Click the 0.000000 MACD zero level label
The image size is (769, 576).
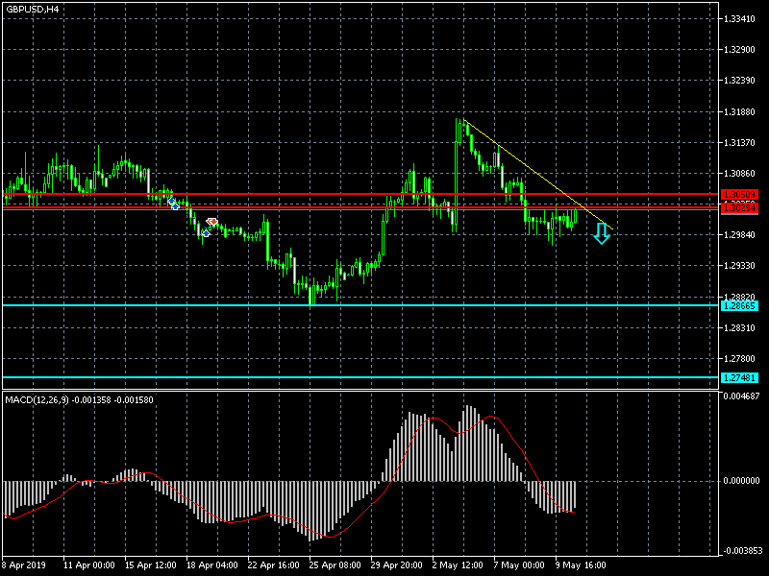741,480
